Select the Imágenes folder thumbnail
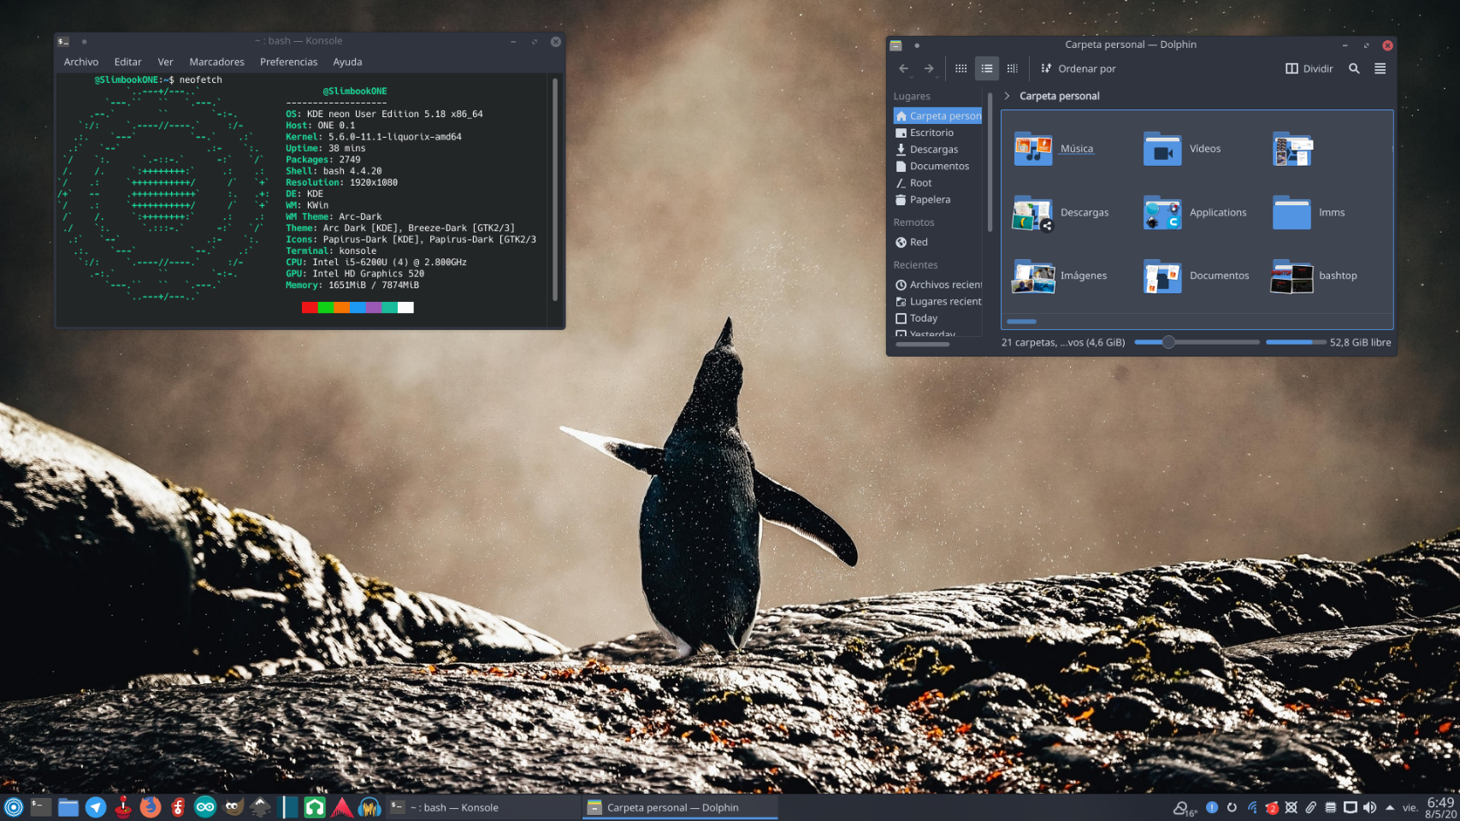 1033,276
